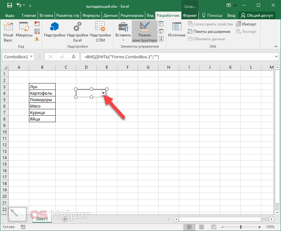
Task: Open the Name Box dropdown arrow
Action: [x=32, y=57]
